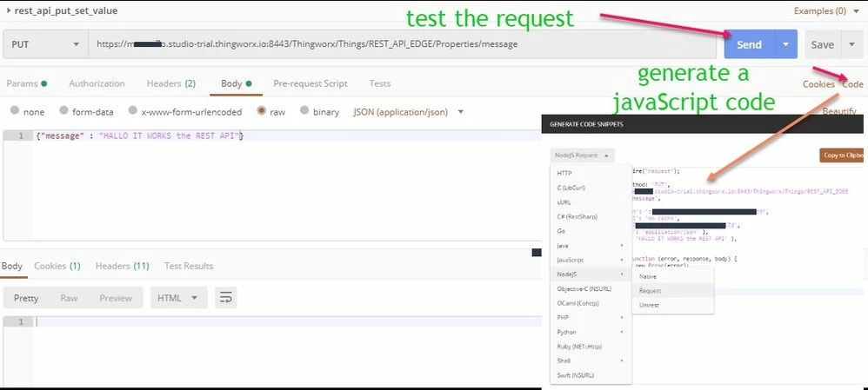Image resolution: width=868 pixels, height=390 pixels.
Task: Select NodeJS in the language list
Action: pos(591,274)
